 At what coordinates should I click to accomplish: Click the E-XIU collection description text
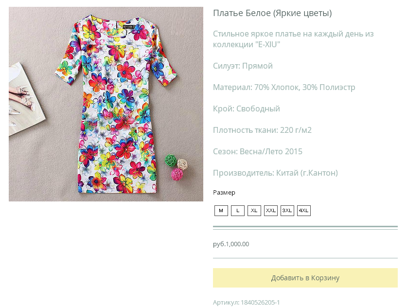(293, 39)
